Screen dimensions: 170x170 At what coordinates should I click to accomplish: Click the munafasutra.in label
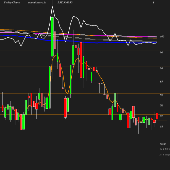[37, 3]
